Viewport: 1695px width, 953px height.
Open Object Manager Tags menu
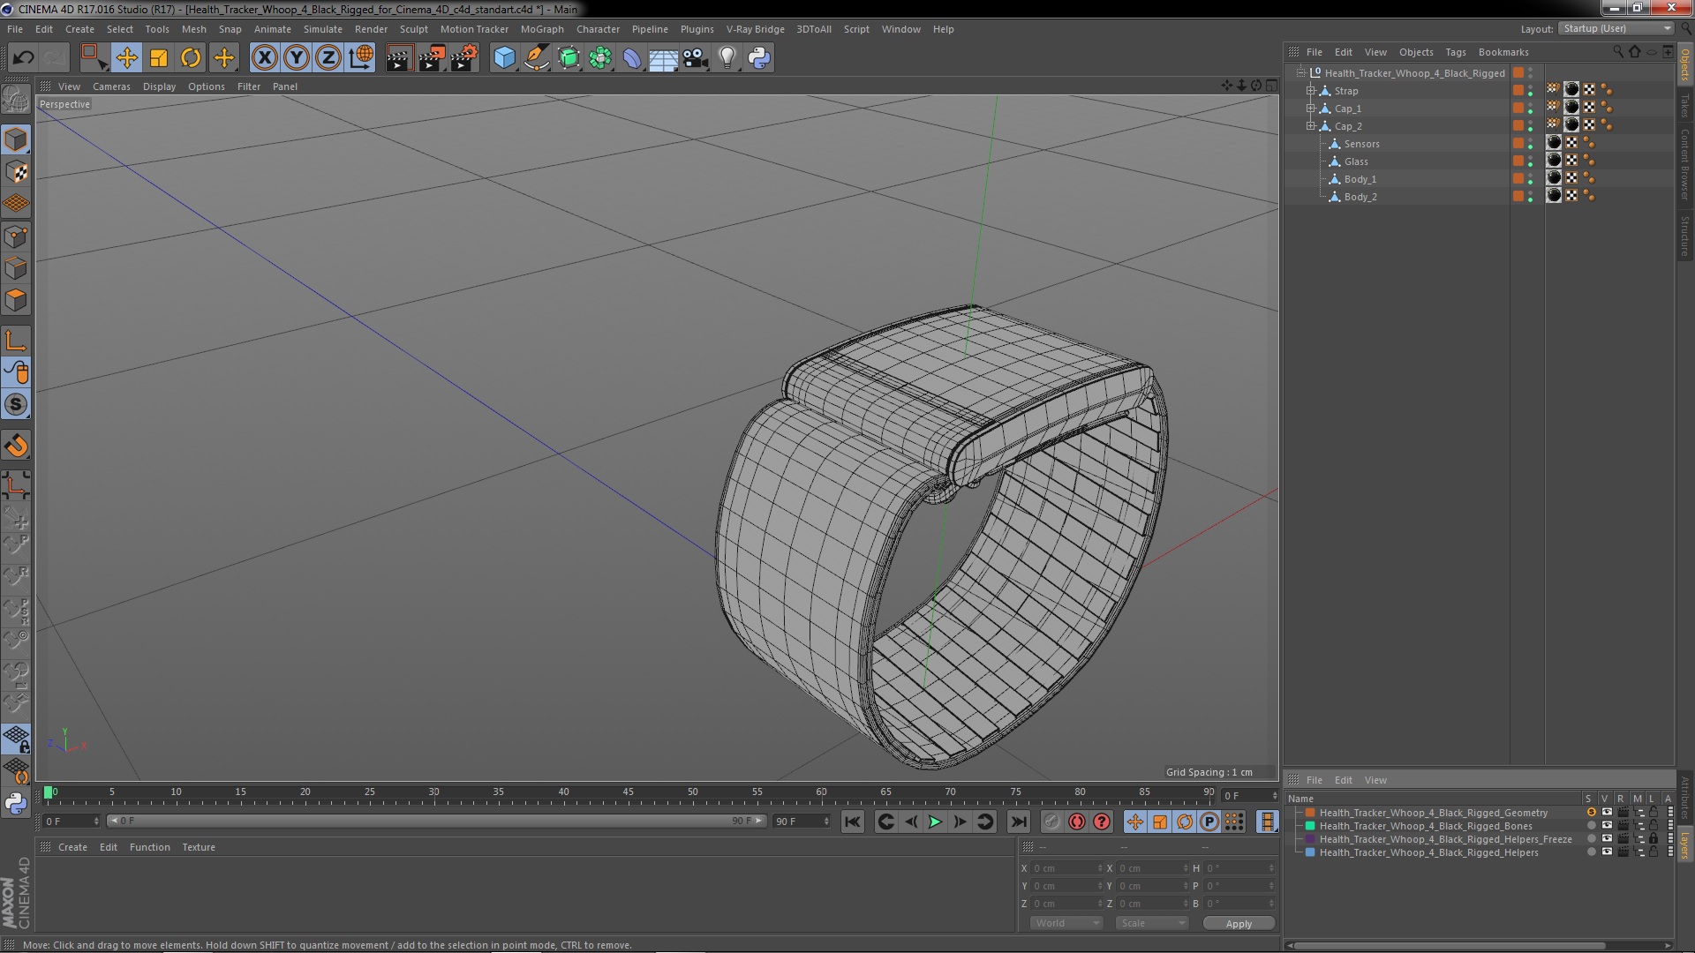pyautogui.click(x=1455, y=52)
